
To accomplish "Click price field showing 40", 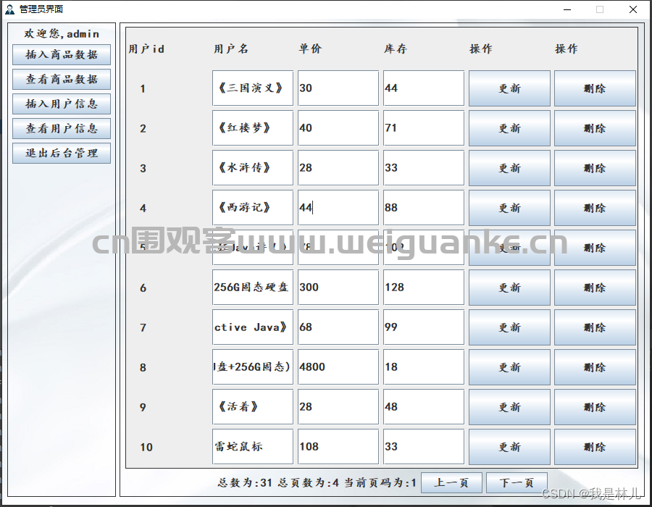I will [338, 128].
